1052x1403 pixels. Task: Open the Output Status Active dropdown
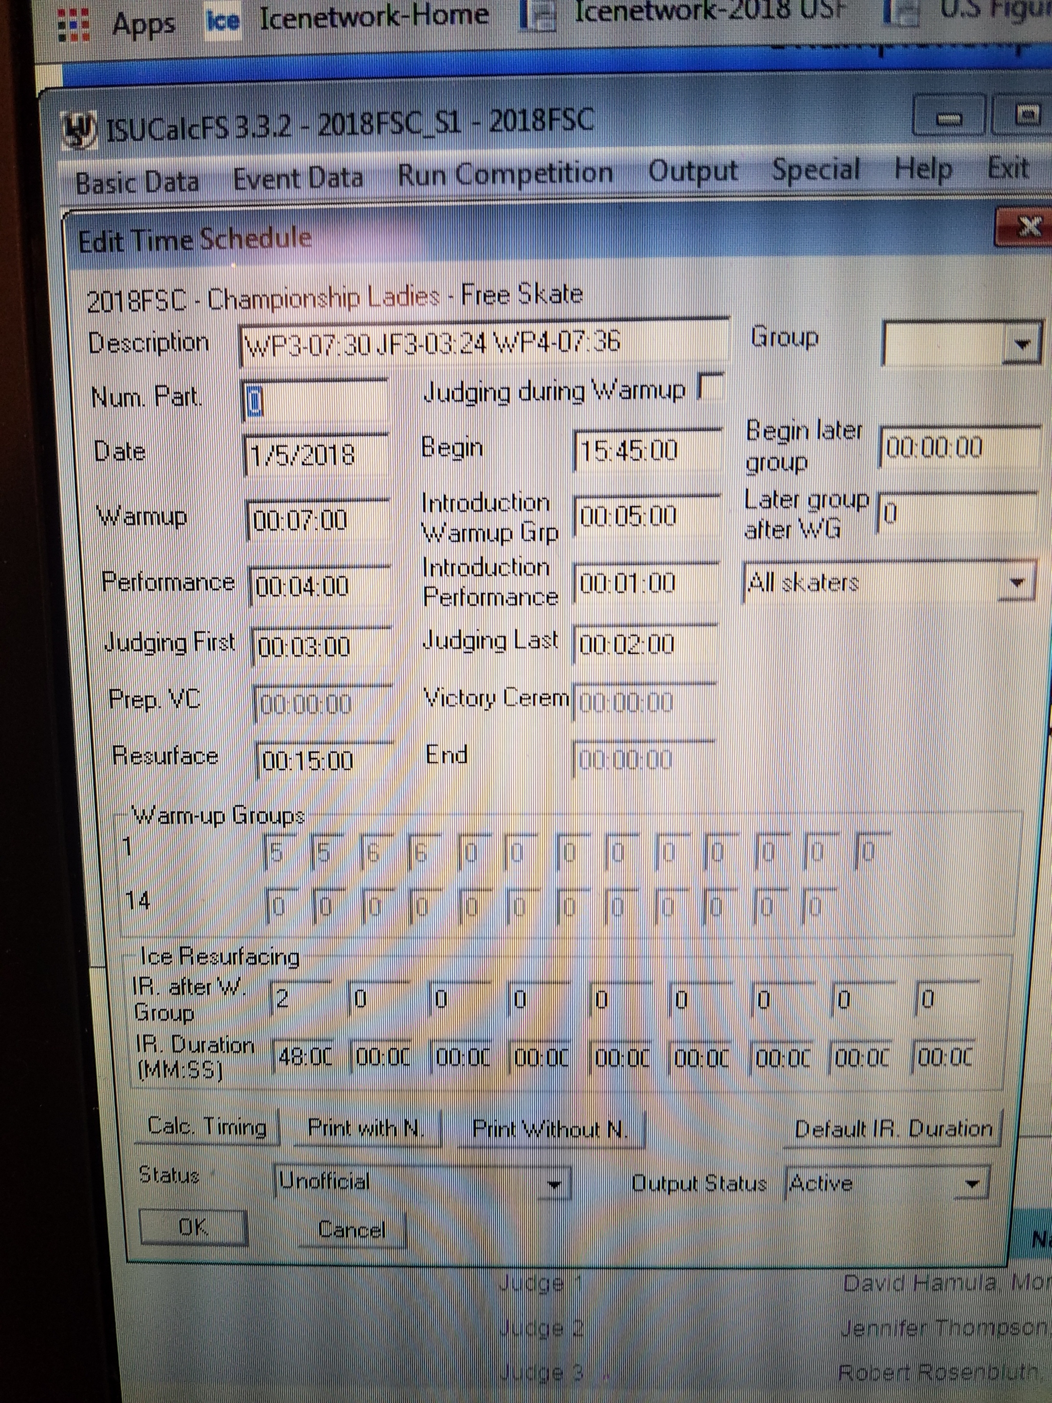pyautogui.click(x=972, y=1182)
